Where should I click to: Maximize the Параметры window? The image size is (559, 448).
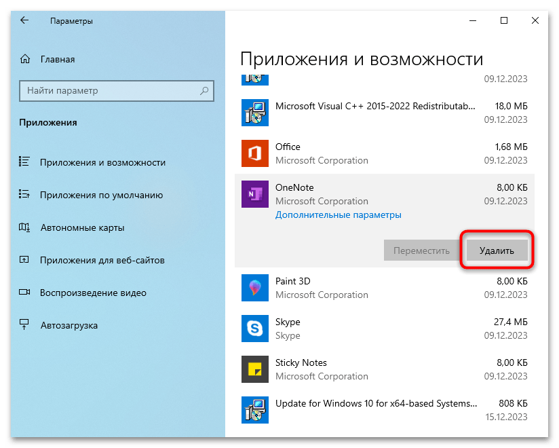(504, 20)
